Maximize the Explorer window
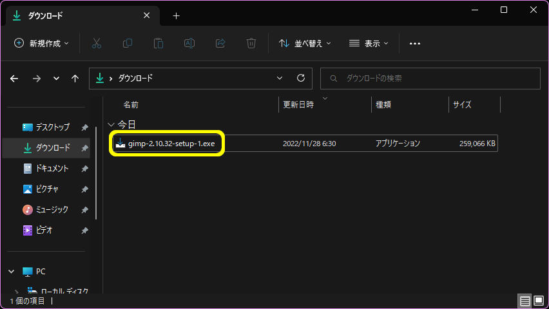 [x=504, y=10]
